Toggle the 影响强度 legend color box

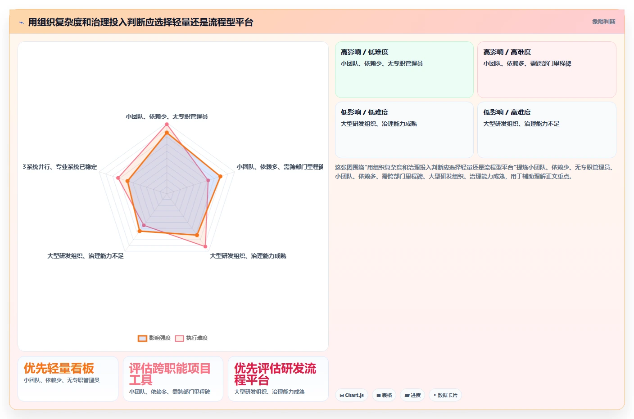pos(142,338)
